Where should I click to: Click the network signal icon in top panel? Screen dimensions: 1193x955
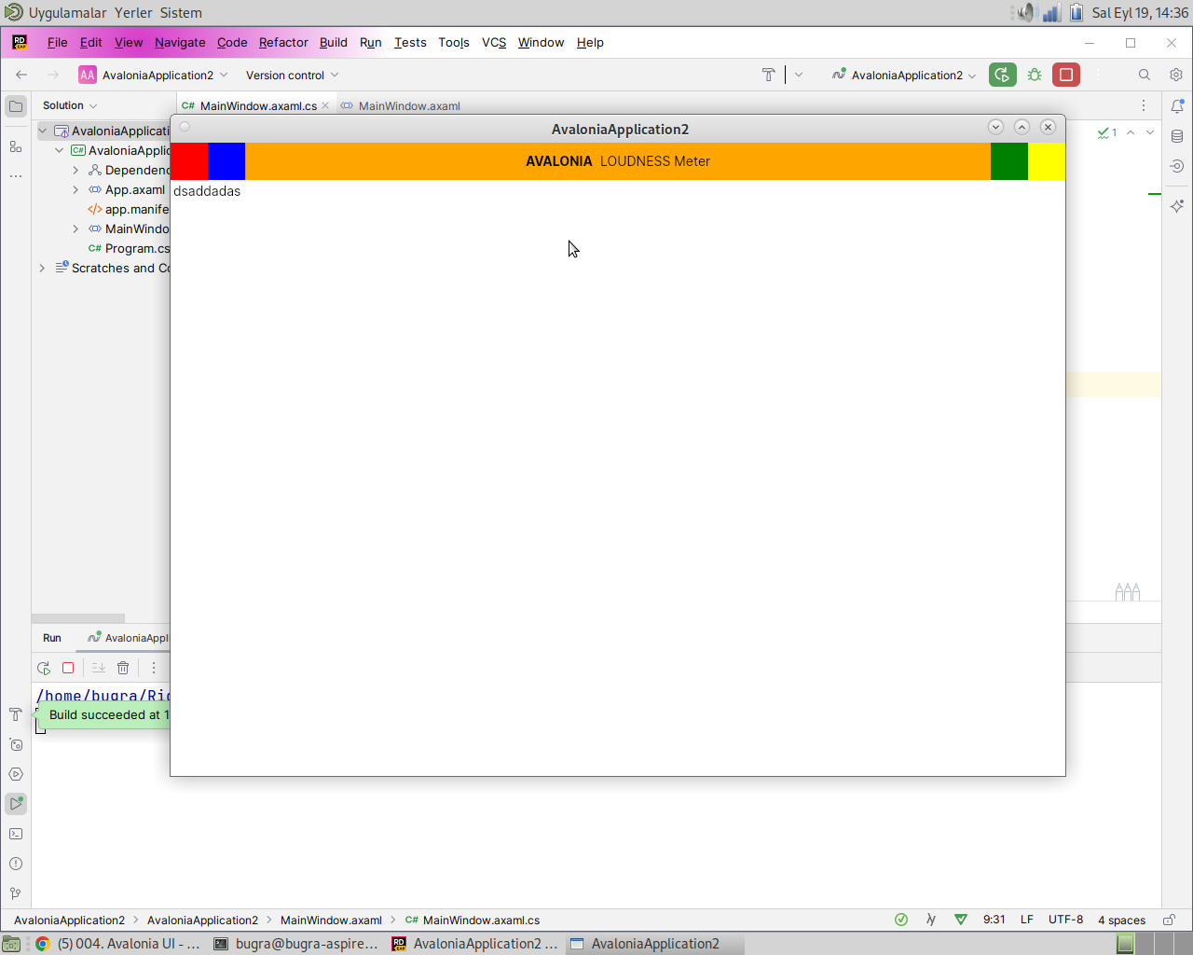[x=1051, y=13]
